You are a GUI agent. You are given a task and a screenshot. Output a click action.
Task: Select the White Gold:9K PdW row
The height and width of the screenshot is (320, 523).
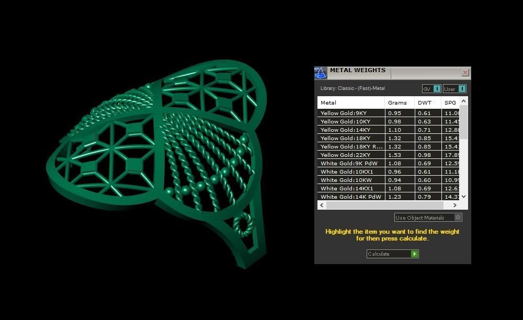click(x=388, y=163)
